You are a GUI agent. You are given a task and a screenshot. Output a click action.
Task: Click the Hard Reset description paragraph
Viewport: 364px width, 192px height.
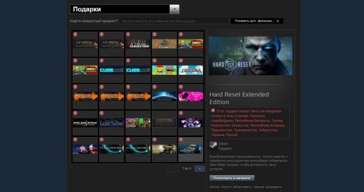(249, 163)
